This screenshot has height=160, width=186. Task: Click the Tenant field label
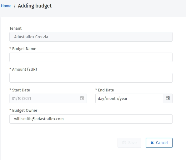(15, 28)
